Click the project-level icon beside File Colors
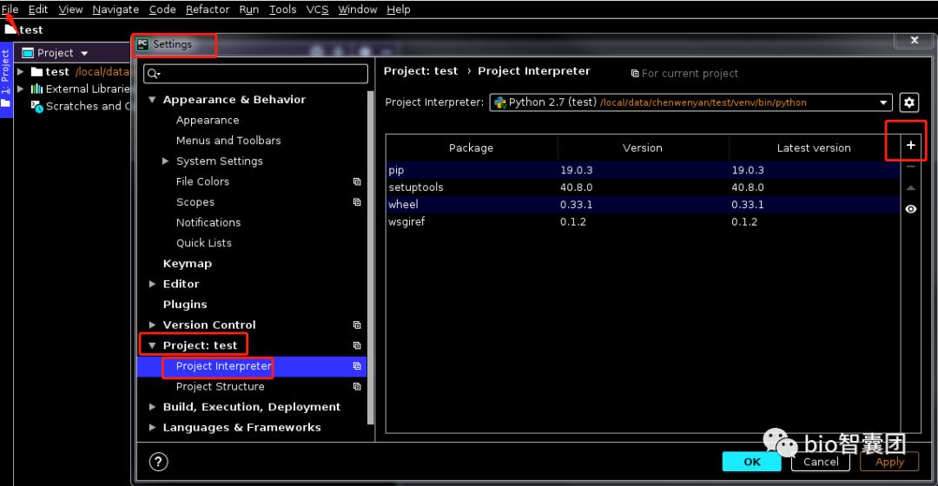 coord(357,181)
